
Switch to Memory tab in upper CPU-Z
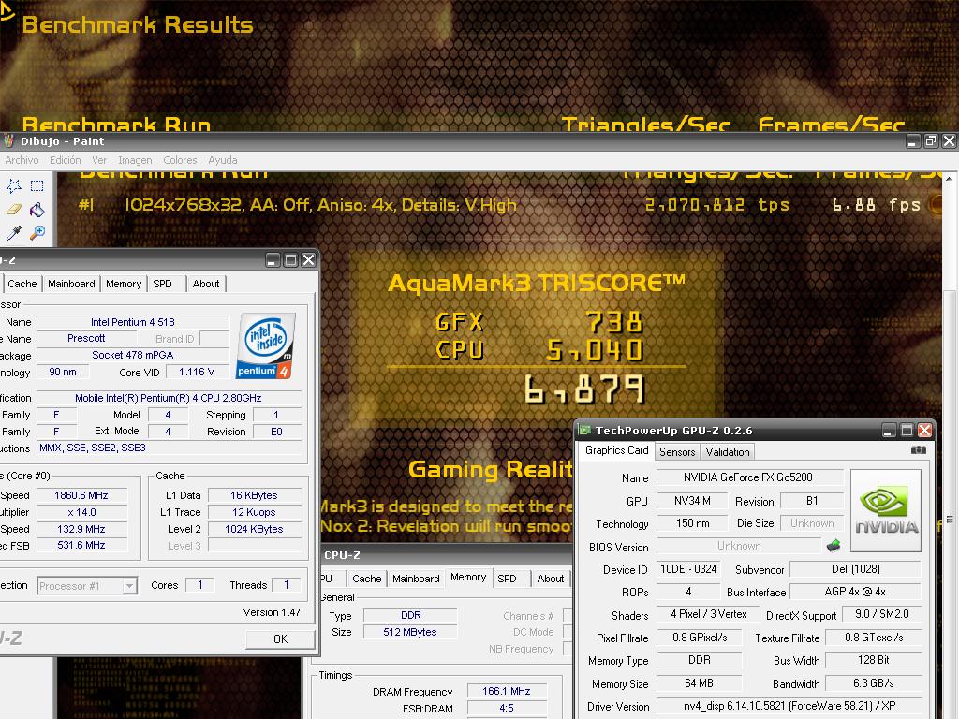(x=124, y=284)
